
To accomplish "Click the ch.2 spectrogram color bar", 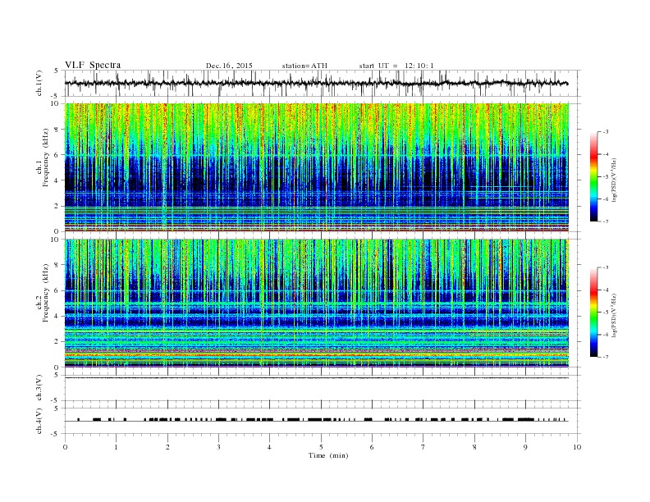I will 593,312.
